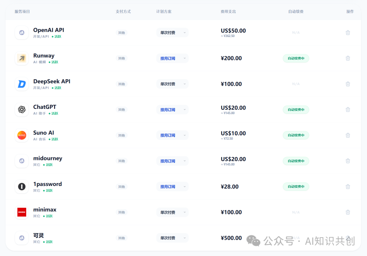Delete the DeepSeek API row
Viewport: 367px width, 256px height.
click(348, 84)
